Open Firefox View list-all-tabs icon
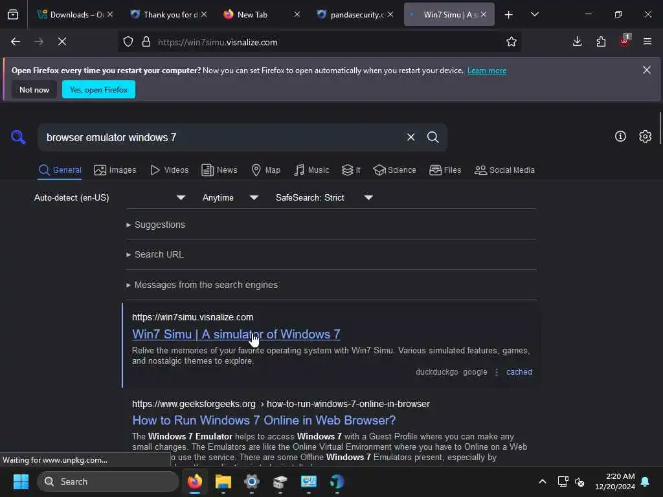Viewport: 663px width, 497px height. [13, 14]
